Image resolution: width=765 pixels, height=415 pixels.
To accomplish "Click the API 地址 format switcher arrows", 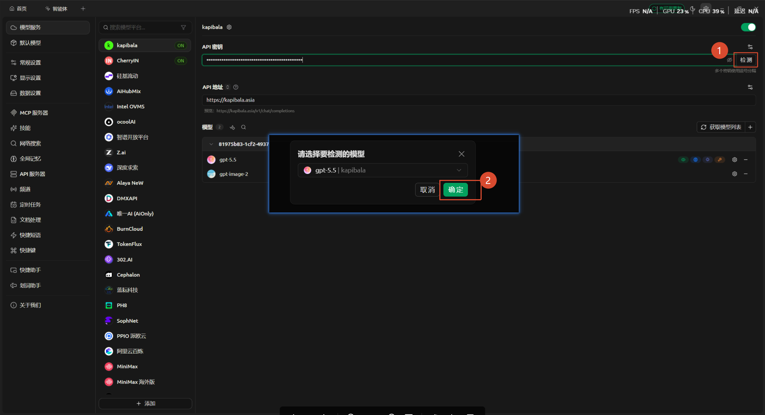I will pyautogui.click(x=228, y=87).
